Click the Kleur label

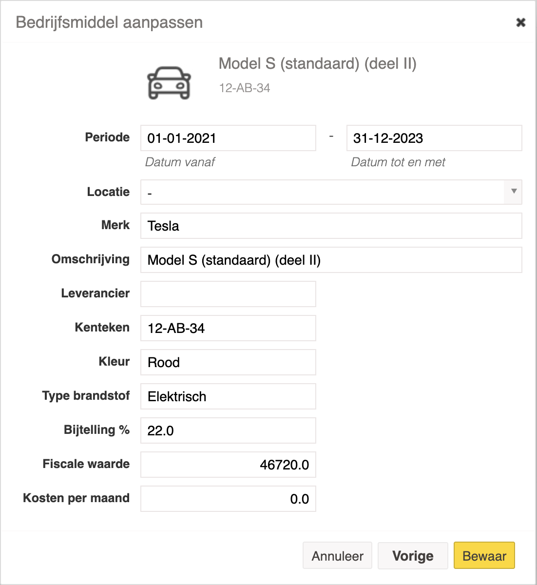(x=114, y=362)
